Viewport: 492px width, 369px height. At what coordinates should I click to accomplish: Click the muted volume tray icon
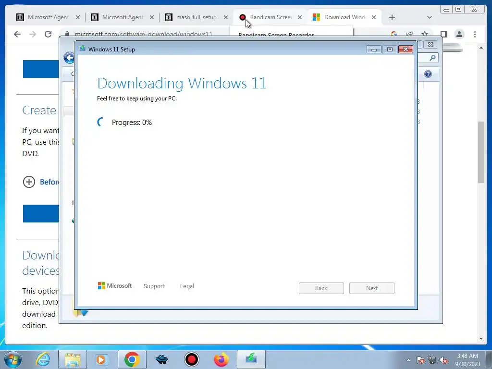pyautogui.click(x=443, y=360)
